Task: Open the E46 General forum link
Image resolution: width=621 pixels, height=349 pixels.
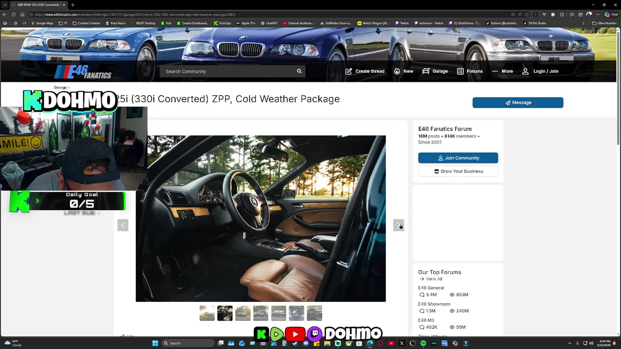Action: click(x=431, y=288)
